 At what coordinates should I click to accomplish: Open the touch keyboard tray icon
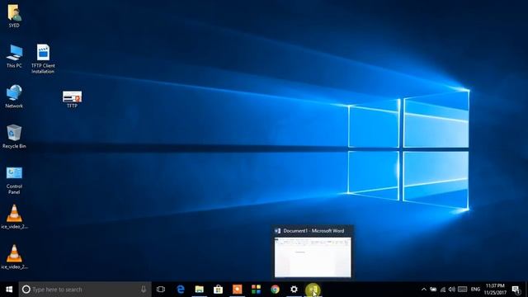(462, 290)
